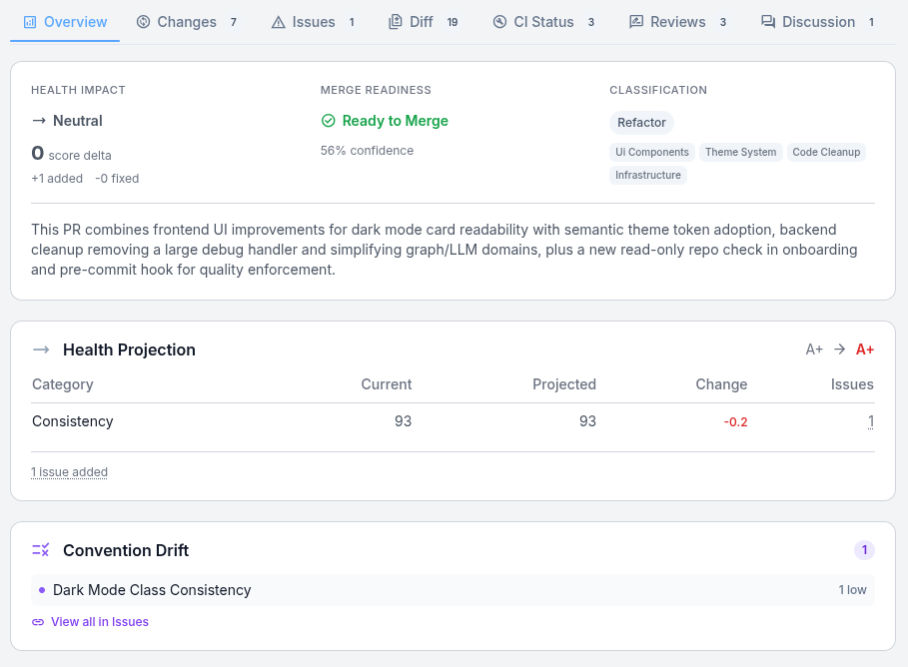Screen dimensions: 908x667
Task: Click the '1 issue added' link
Action: click(69, 472)
